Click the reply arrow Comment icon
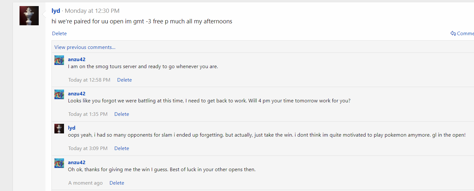 point(453,34)
